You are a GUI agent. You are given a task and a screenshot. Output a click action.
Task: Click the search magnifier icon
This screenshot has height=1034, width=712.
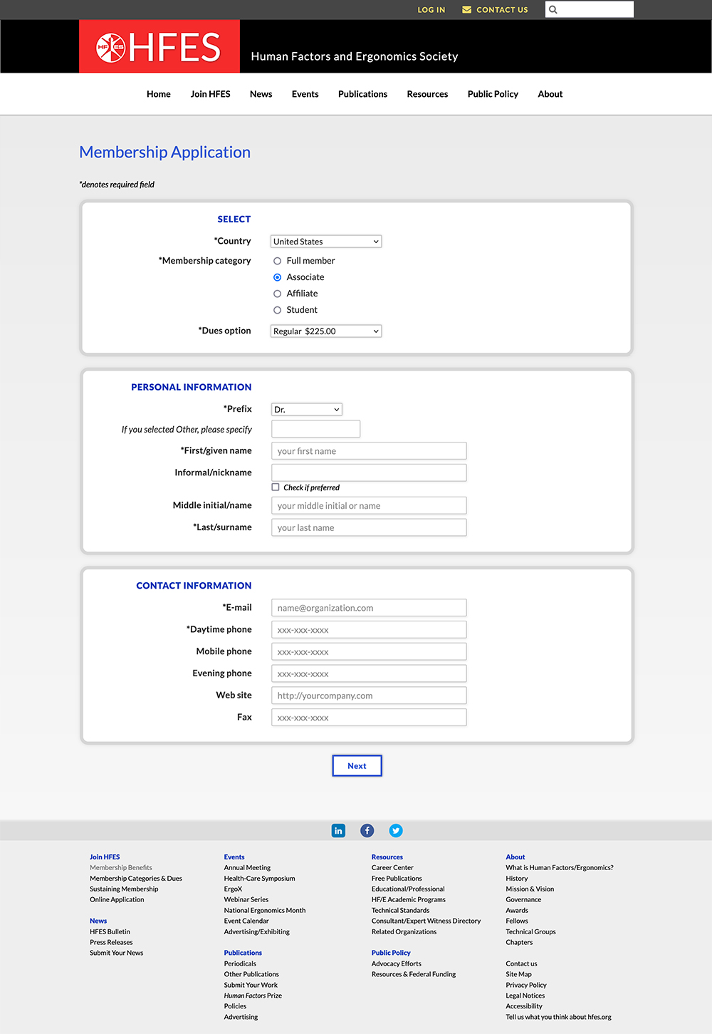553,9
